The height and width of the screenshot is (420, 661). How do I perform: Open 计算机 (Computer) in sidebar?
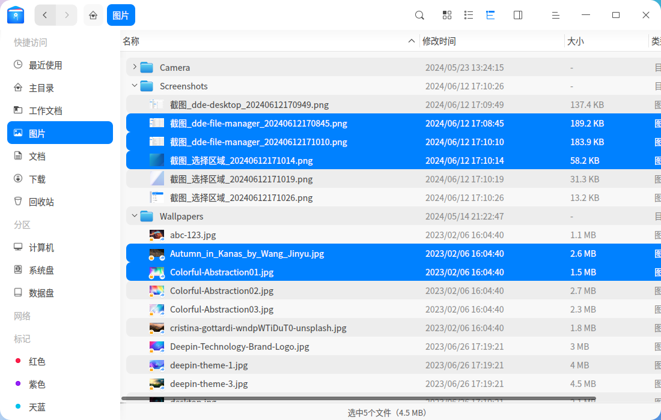click(41, 247)
